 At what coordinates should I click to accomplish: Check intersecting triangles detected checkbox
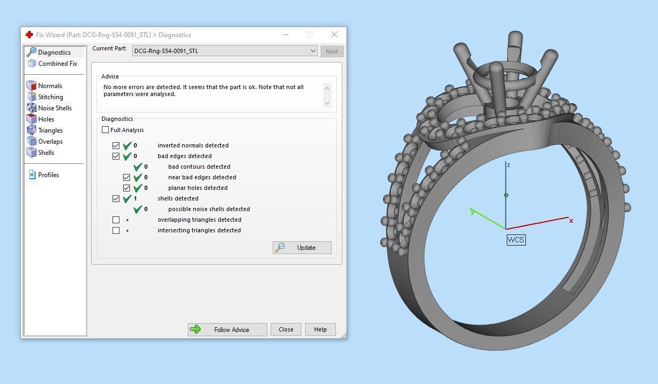[116, 230]
